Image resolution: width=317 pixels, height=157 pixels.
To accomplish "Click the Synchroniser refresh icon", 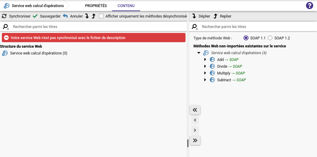I will [x=4, y=16].
